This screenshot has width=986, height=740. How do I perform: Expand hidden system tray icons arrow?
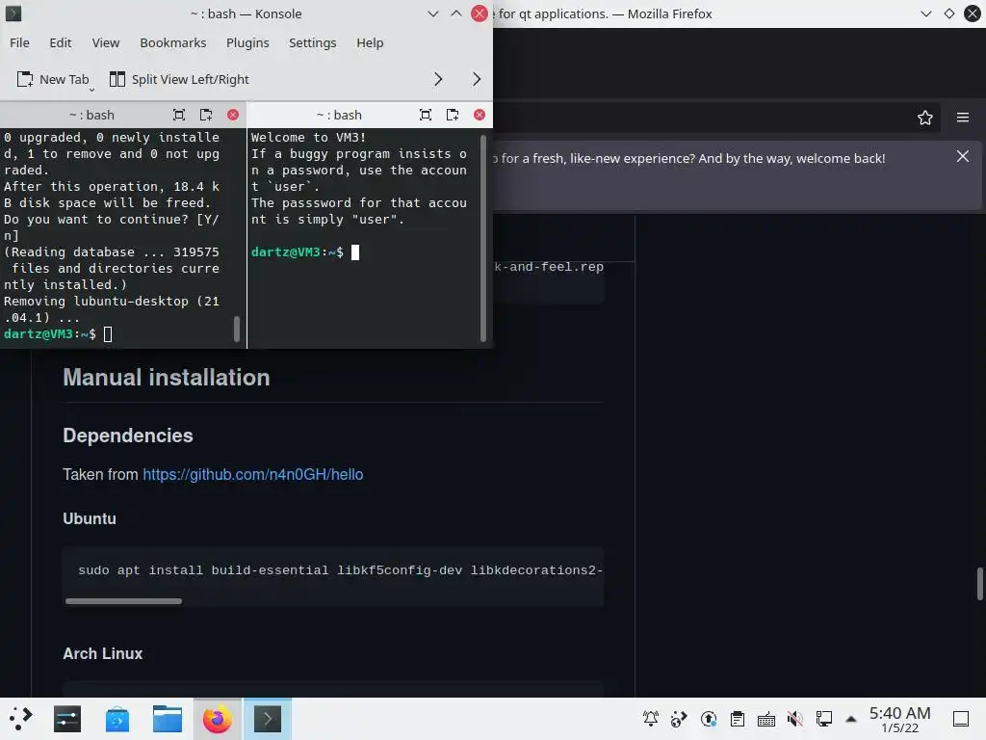tap(851, 719)
